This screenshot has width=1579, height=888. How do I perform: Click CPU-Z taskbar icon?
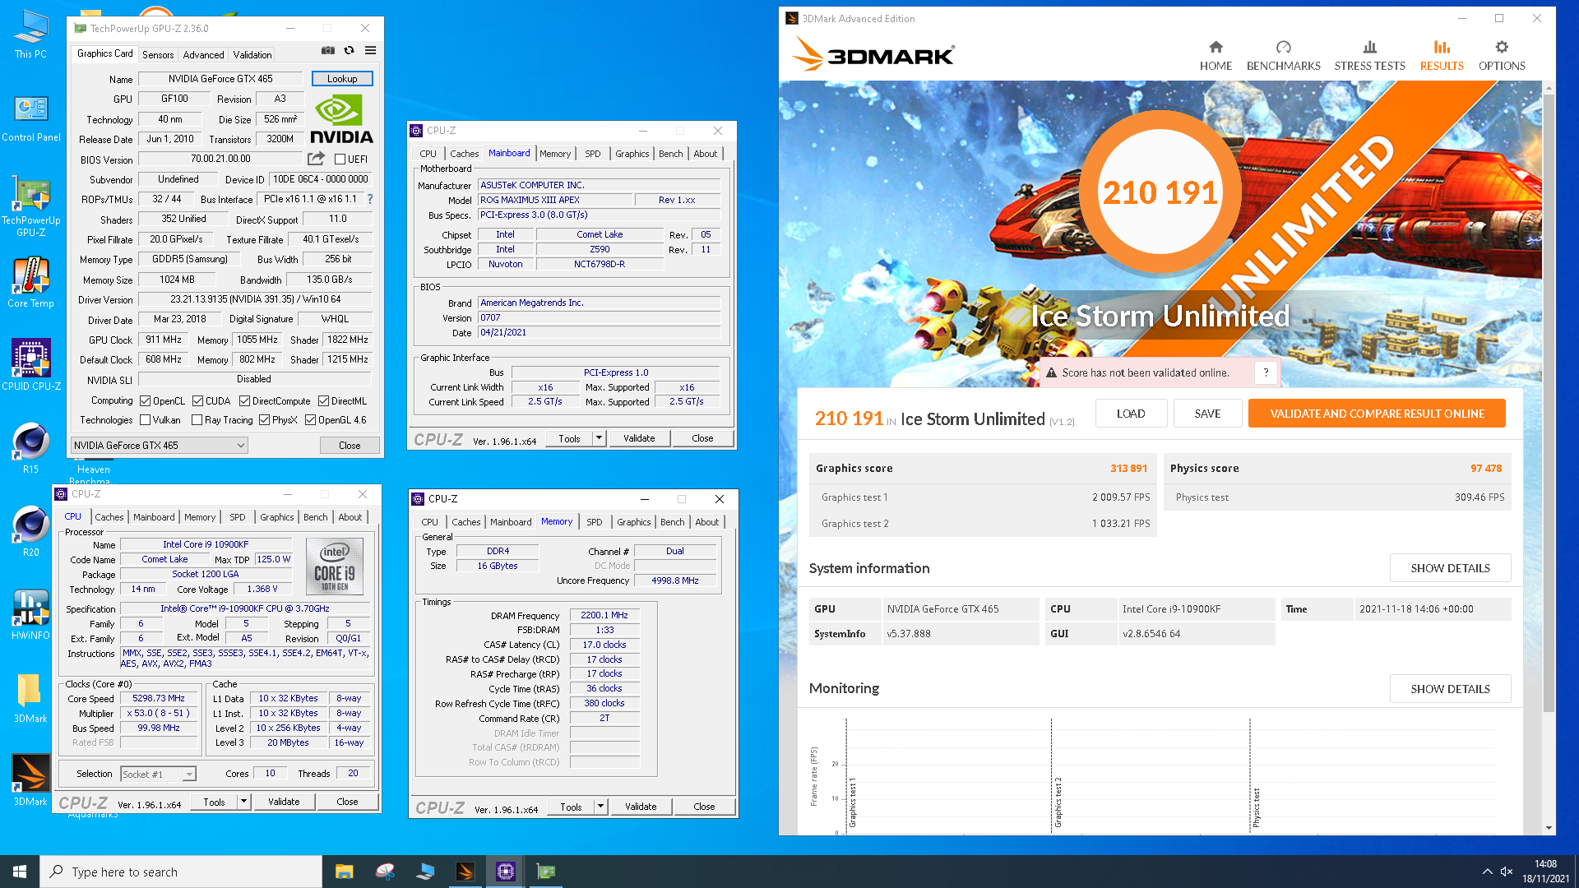(506, 872)
